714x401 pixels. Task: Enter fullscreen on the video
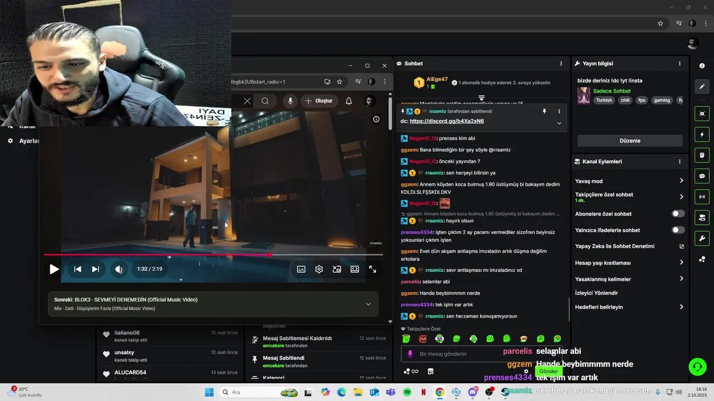tap(373, 269)
